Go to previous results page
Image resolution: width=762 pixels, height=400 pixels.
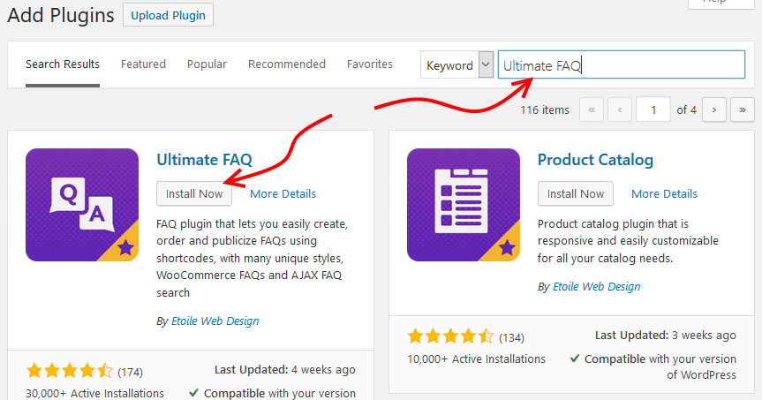620,109
